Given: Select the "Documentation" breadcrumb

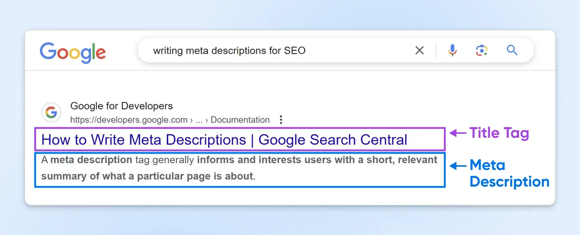Looking at the screenshot, I should 240,120.
